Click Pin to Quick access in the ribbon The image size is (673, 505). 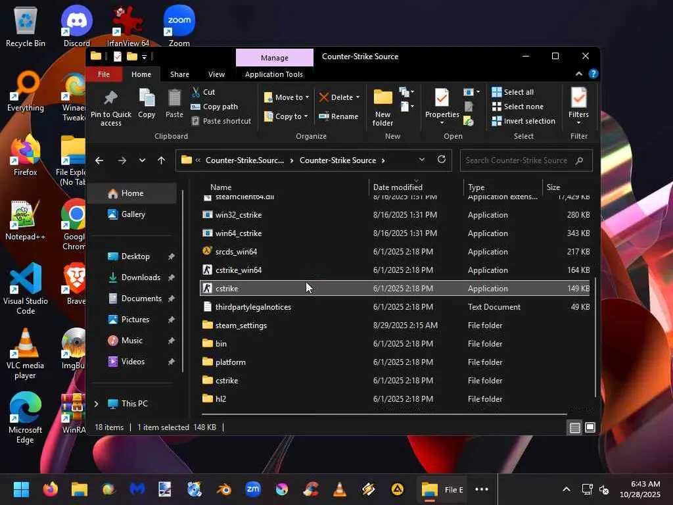click(x=110, y=108)
